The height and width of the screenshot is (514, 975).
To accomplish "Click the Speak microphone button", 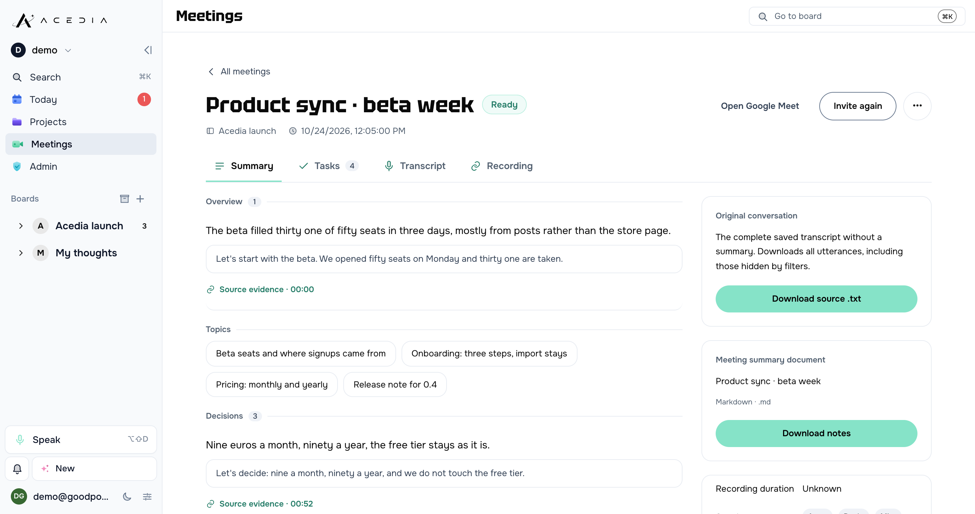I will [x=81, y=439].
